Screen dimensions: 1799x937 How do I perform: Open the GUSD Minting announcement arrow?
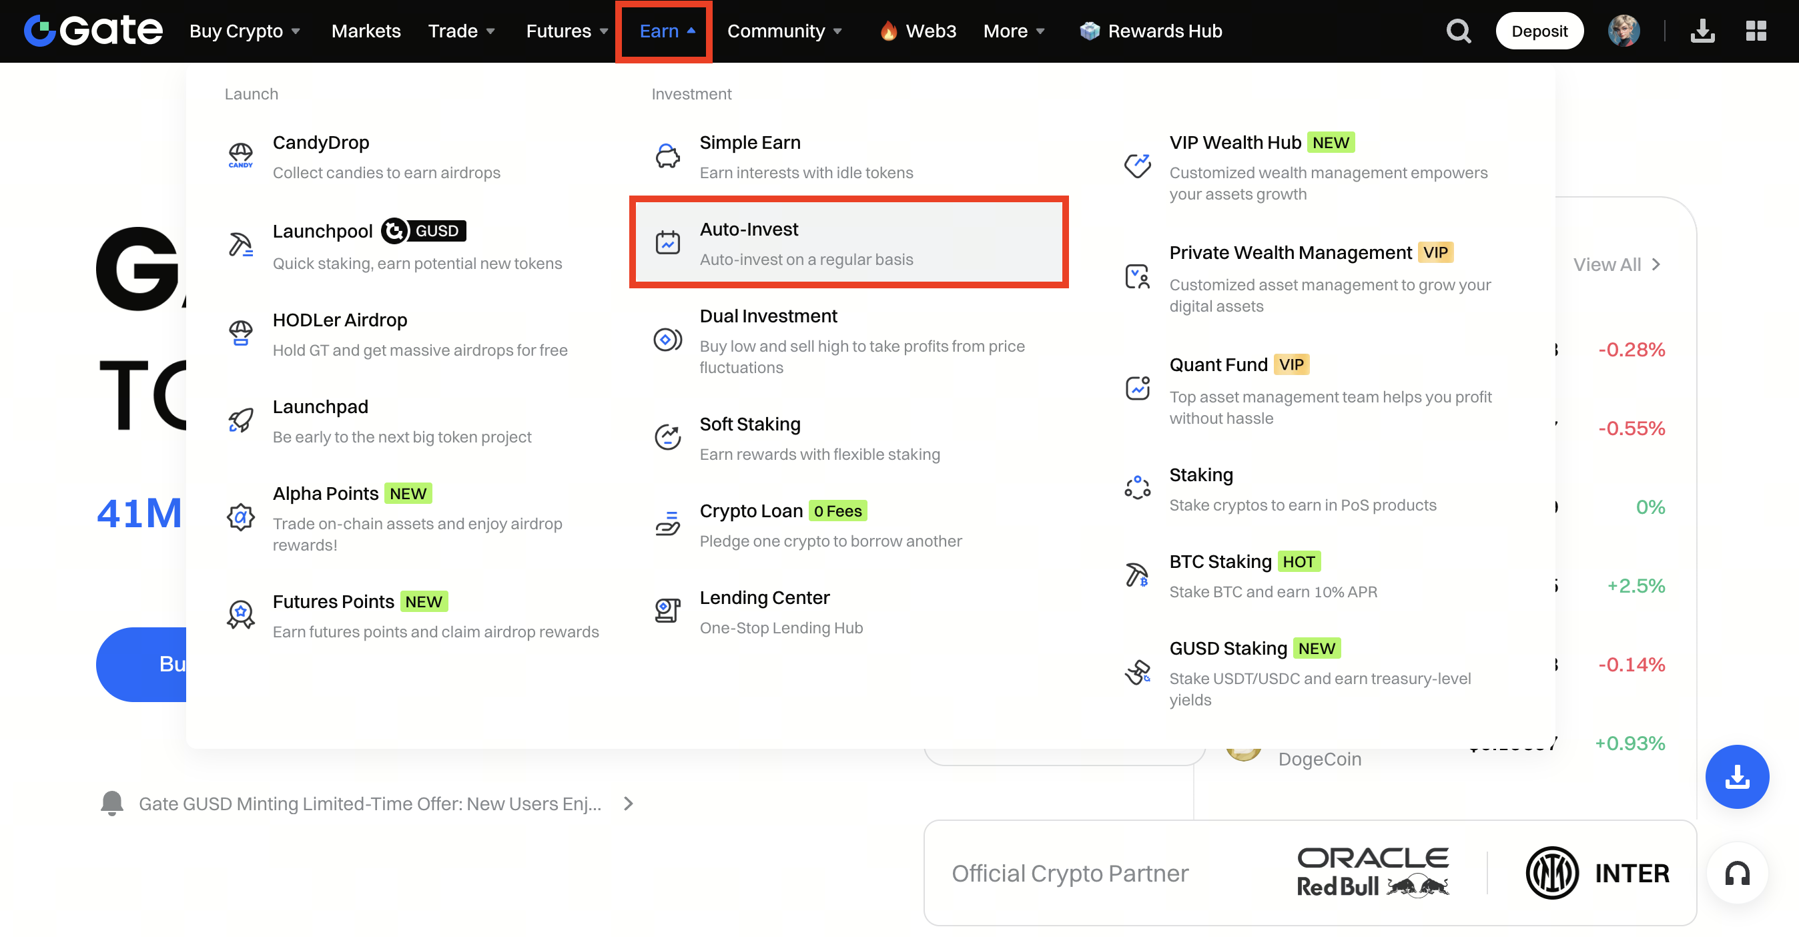point(628,804)
